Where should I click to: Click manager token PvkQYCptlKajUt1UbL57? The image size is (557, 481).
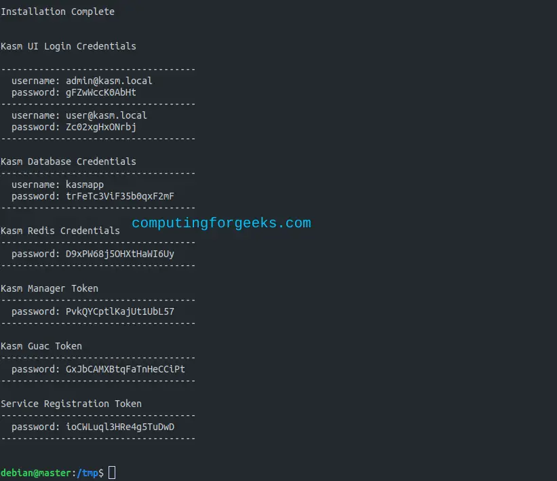pos(120,312)
